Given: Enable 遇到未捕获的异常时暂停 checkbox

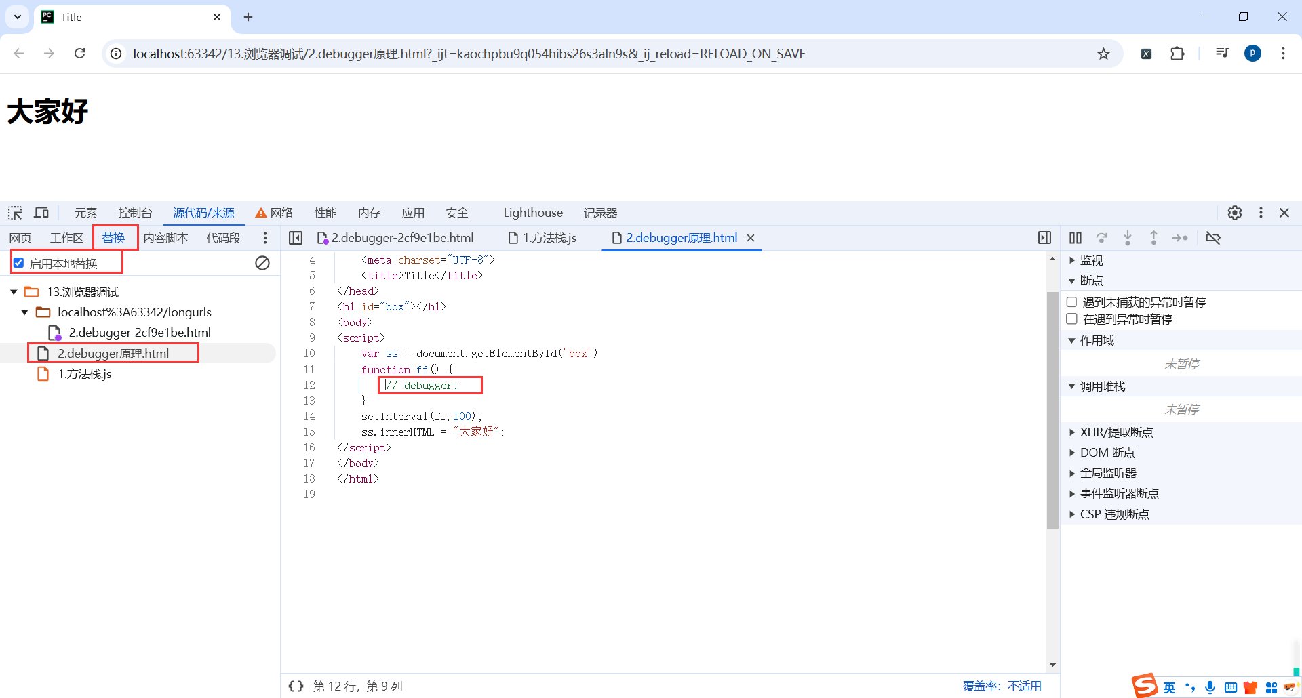Looking at the screenshot, I should 1072,302.
